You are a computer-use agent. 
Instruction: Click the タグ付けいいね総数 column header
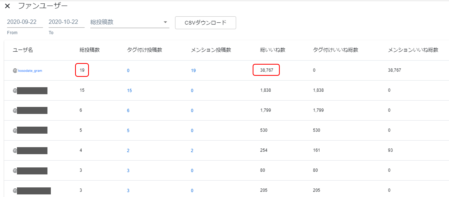pyautogui.click(x=335, y=50)
